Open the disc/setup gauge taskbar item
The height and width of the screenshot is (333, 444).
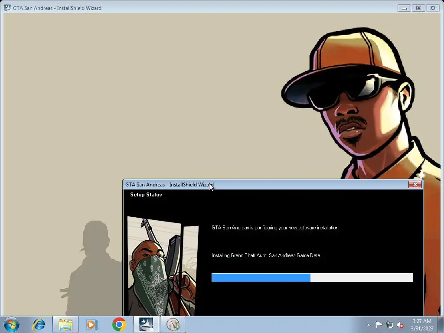pyautogui.click(x=173, y=324)
